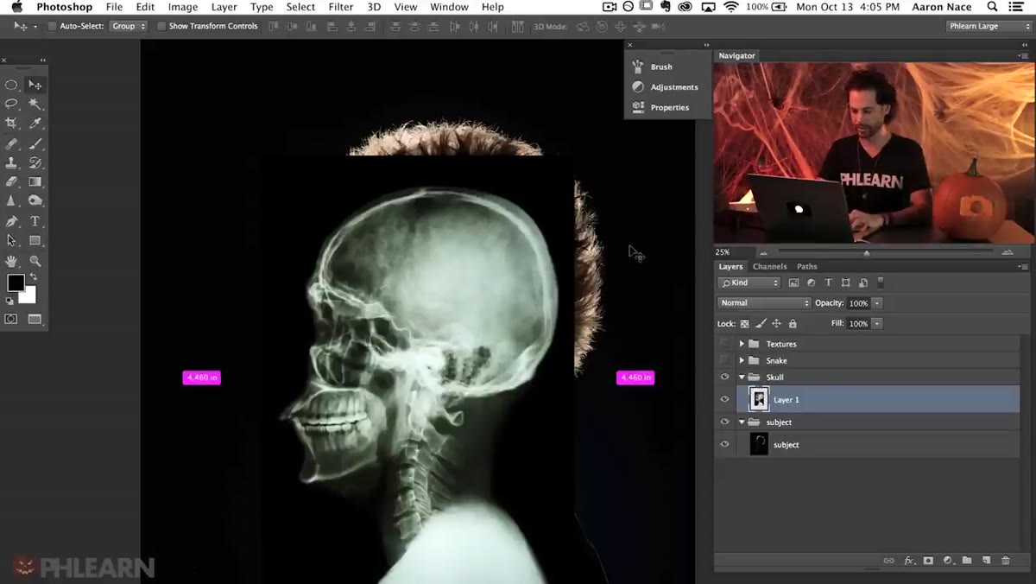This screenshot has width=1036, height=584.
Task: Select the Hand tool
Action: [12, 260]
